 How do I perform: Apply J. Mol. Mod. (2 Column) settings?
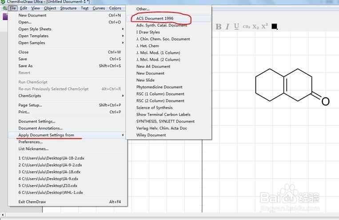tap(169, 60)
